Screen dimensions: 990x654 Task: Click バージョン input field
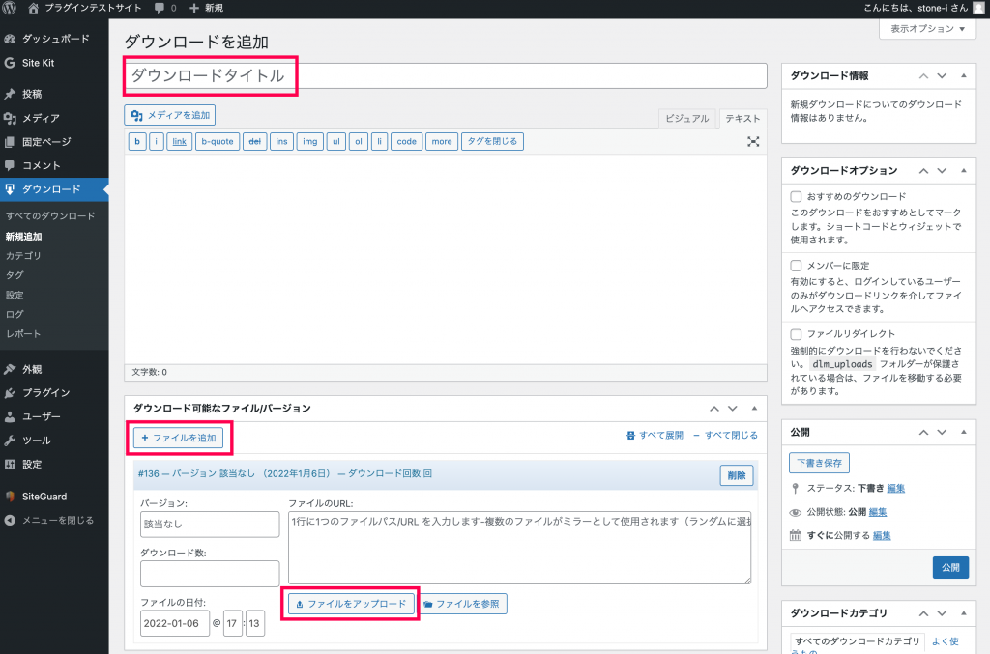coord(210,525)
